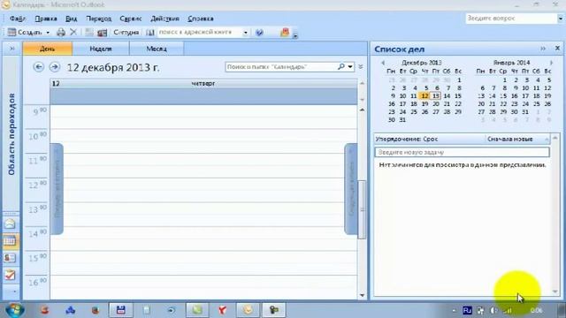Open the Сервис menu
This screenshot has width=566, height=318.
(x=131, y=19)
